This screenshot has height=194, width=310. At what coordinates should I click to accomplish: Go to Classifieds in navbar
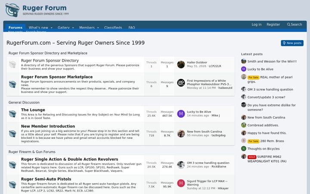(113, 28)
